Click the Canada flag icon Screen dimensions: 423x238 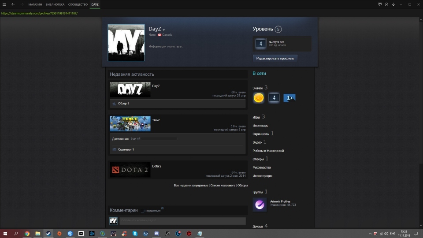click(160, 35)
